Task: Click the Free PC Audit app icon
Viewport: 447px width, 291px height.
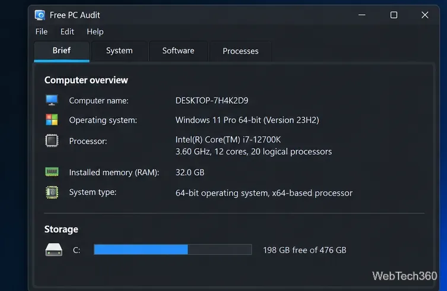Action: pyautogui.click(x=40, y=15)
